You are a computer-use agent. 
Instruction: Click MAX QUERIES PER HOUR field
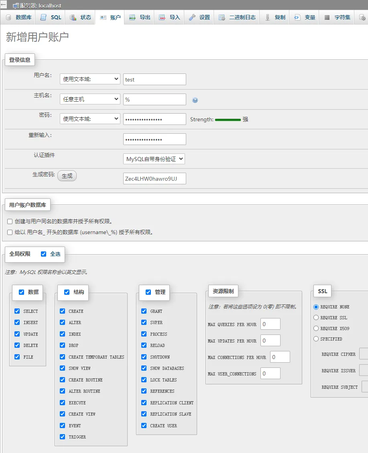(270, 324)
